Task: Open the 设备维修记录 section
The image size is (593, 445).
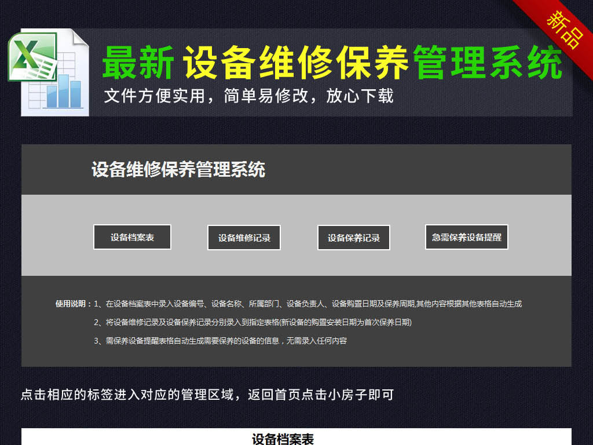Action: coord(244,237)
